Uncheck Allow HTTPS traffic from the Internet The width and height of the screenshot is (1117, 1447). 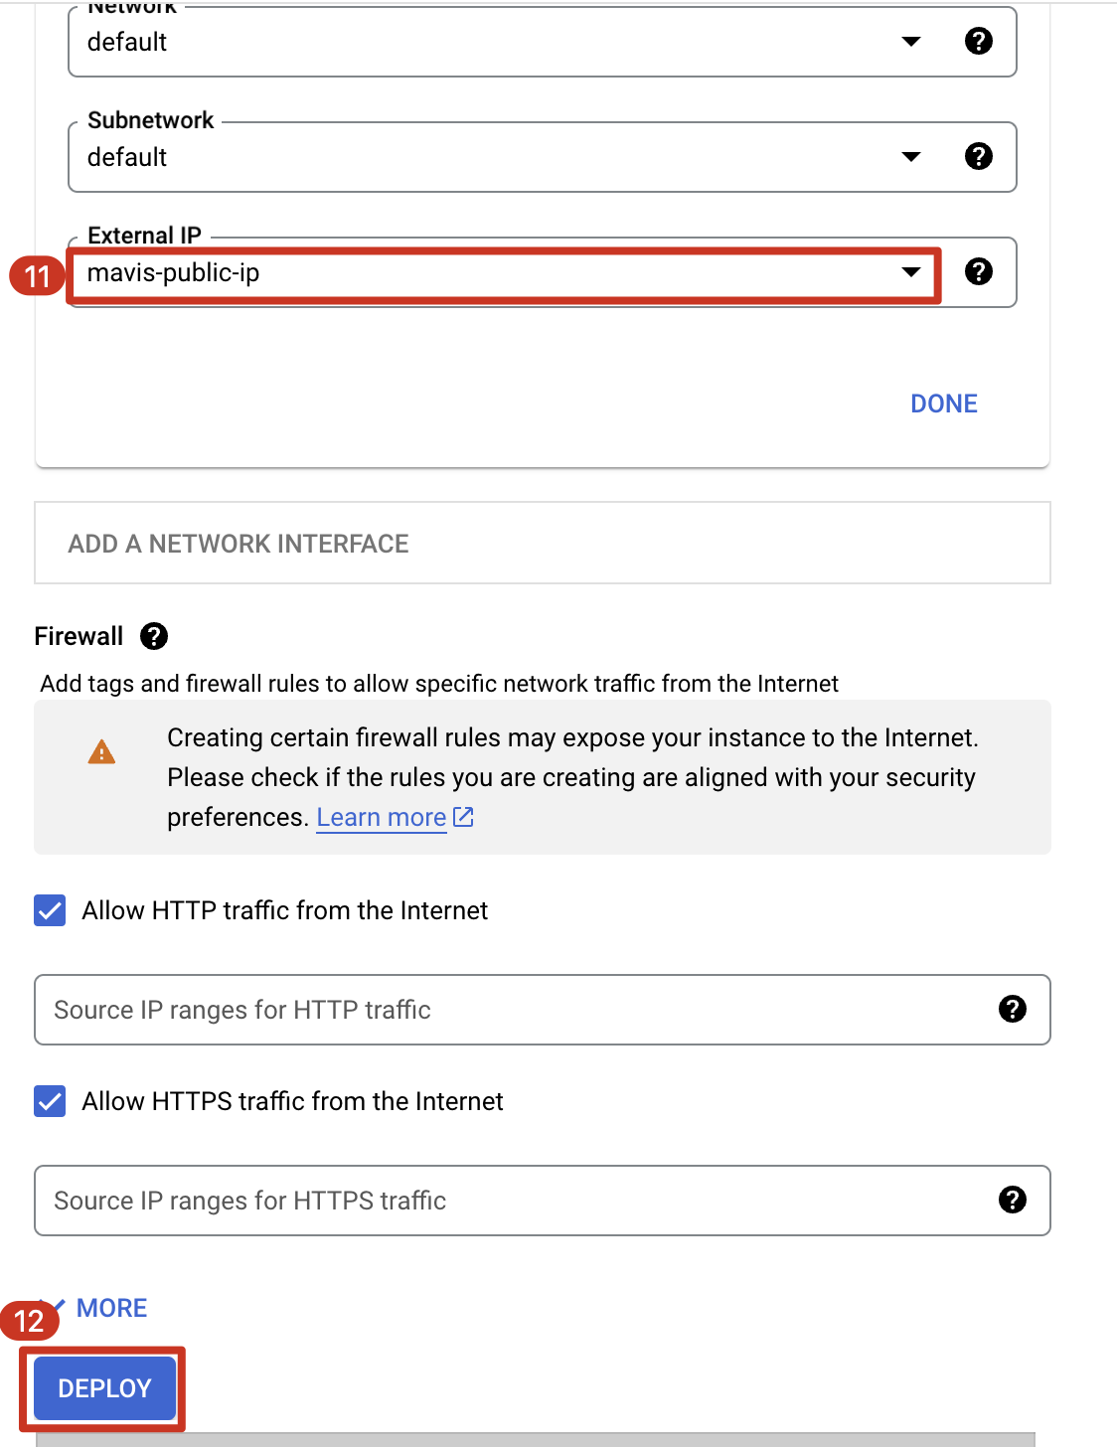50,1101
